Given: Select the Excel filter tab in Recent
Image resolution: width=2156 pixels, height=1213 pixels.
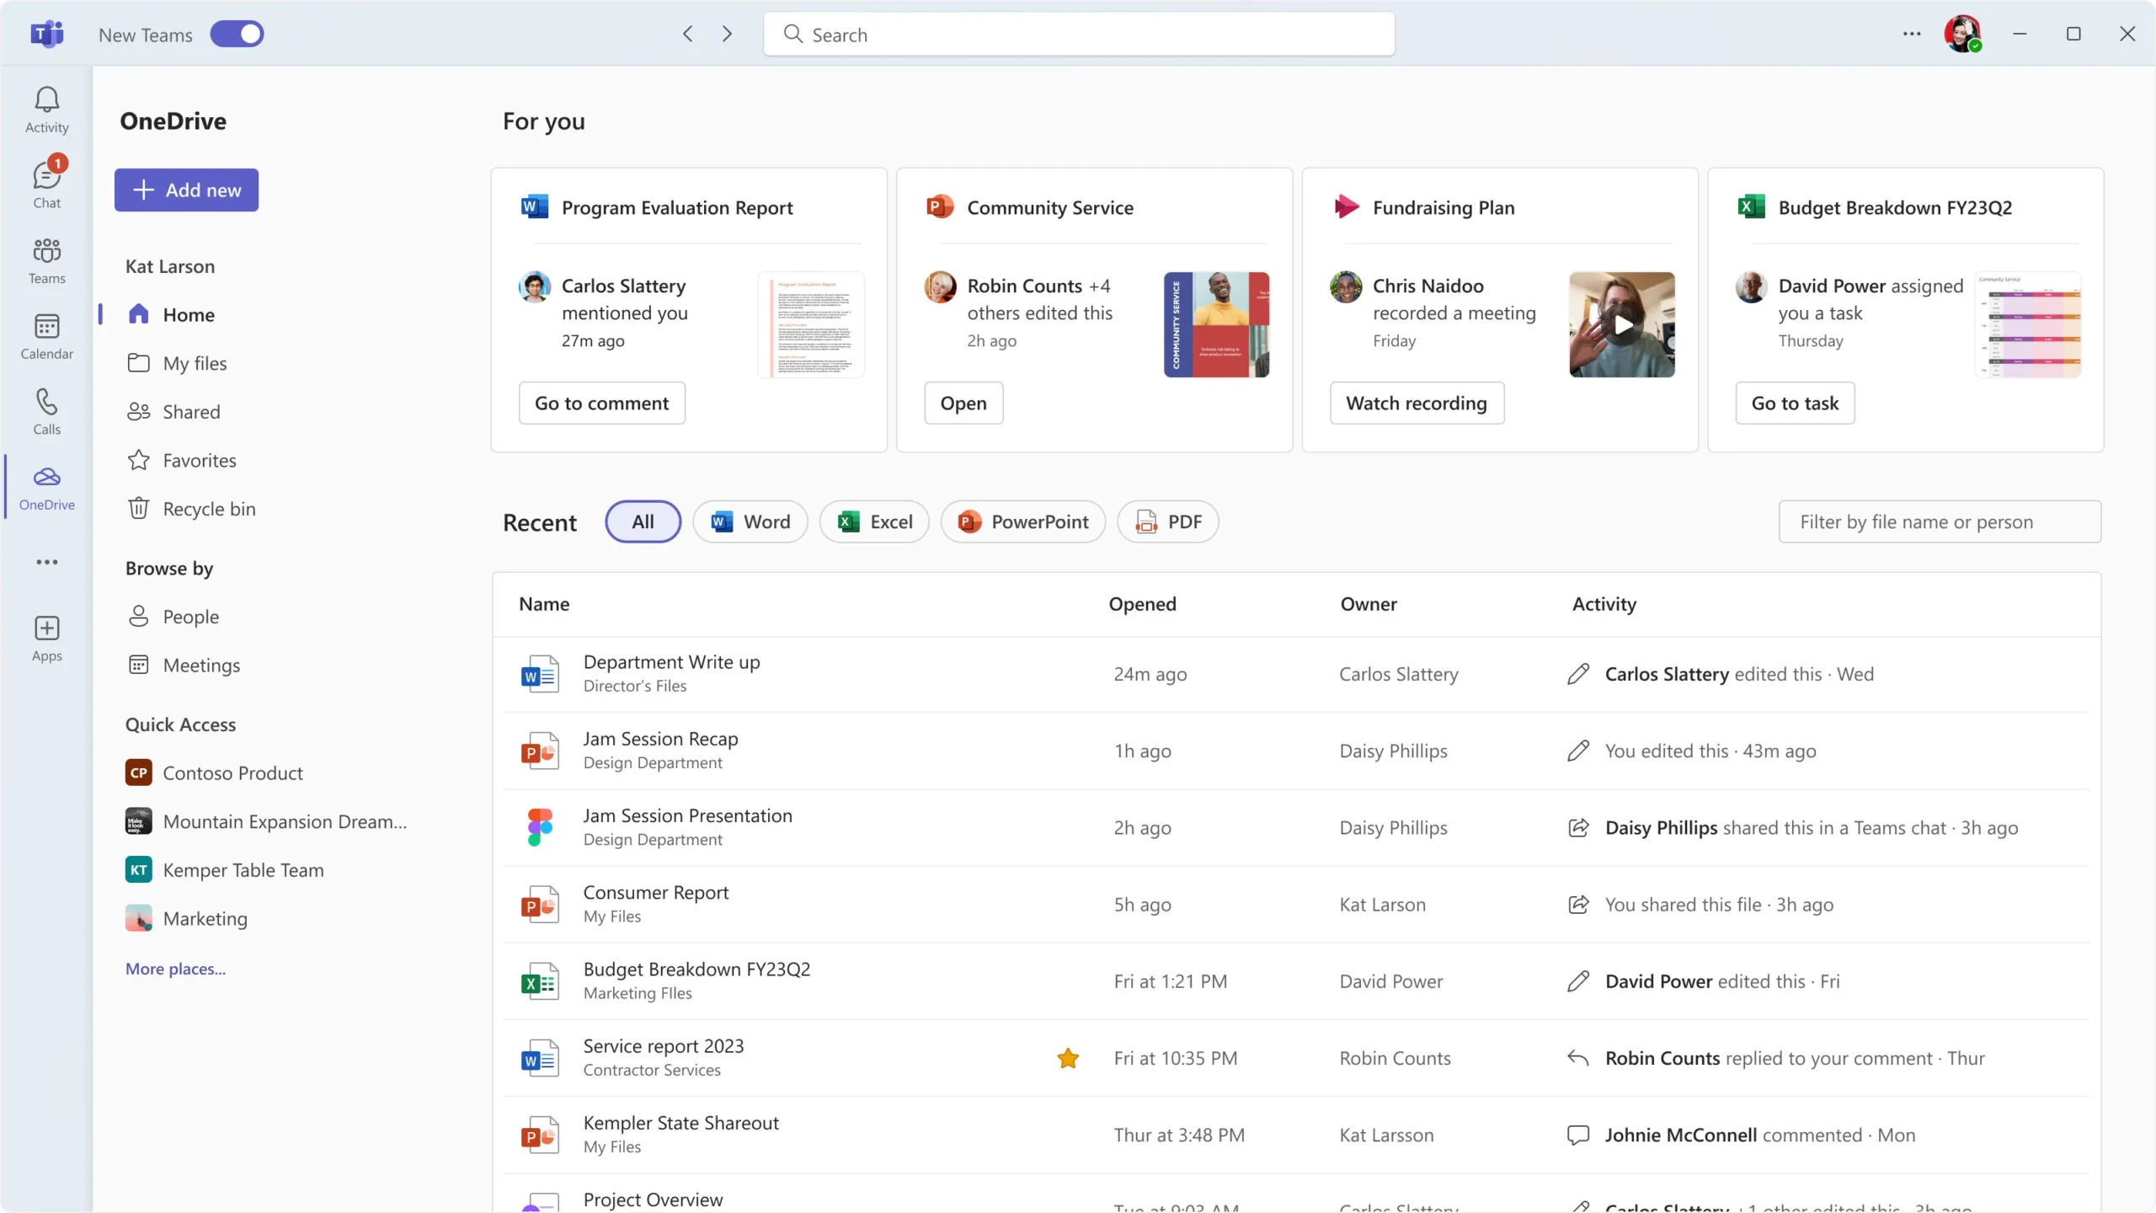Looking at the screenshot, I should [875, 521].
